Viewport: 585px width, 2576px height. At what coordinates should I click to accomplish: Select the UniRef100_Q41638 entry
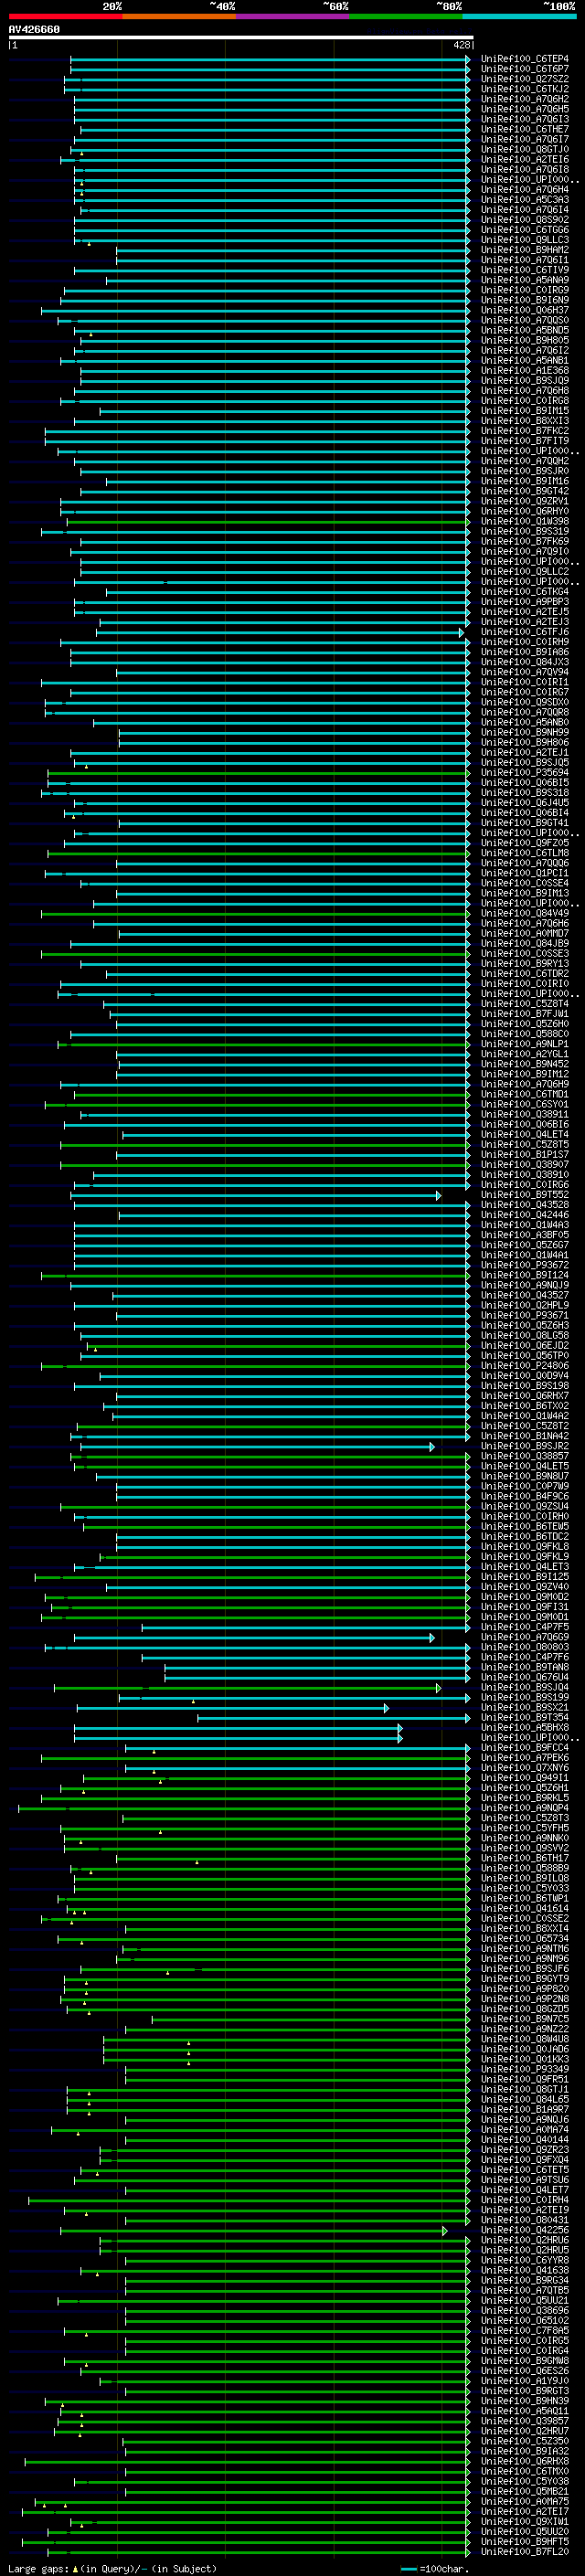point(524,2270)
